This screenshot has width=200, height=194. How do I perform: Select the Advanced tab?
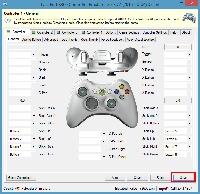[51, 40]
